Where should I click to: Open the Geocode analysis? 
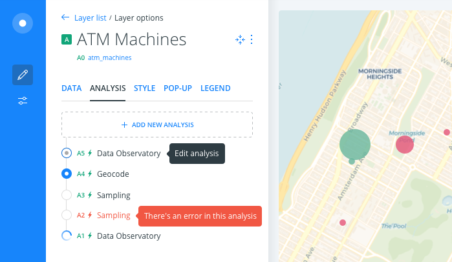tap(113, 174)
